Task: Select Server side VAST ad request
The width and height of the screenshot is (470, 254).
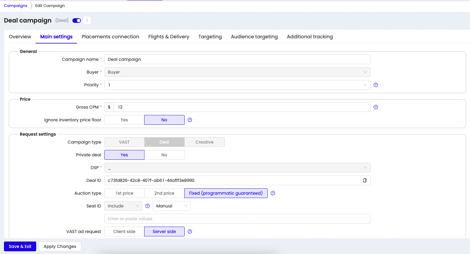Action: (x=164, y=231)
